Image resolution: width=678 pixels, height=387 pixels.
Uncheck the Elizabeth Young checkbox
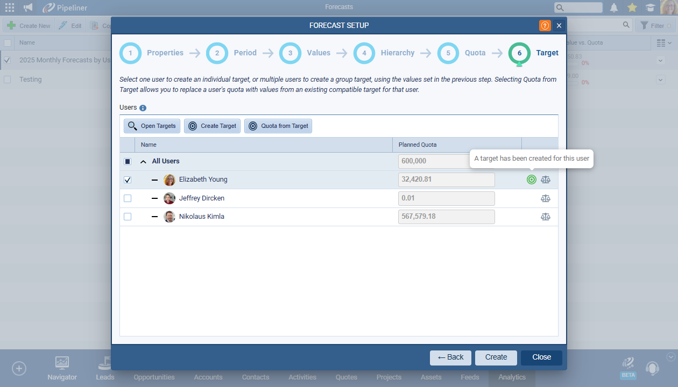click(x=128, y=180)
